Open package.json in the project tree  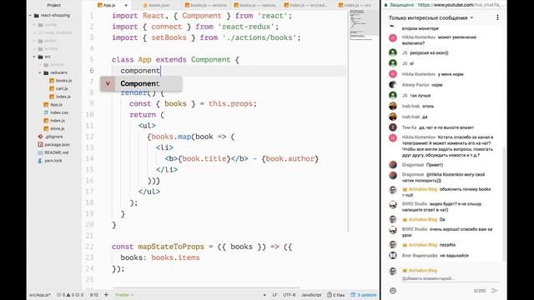click(x=57, y=144)
